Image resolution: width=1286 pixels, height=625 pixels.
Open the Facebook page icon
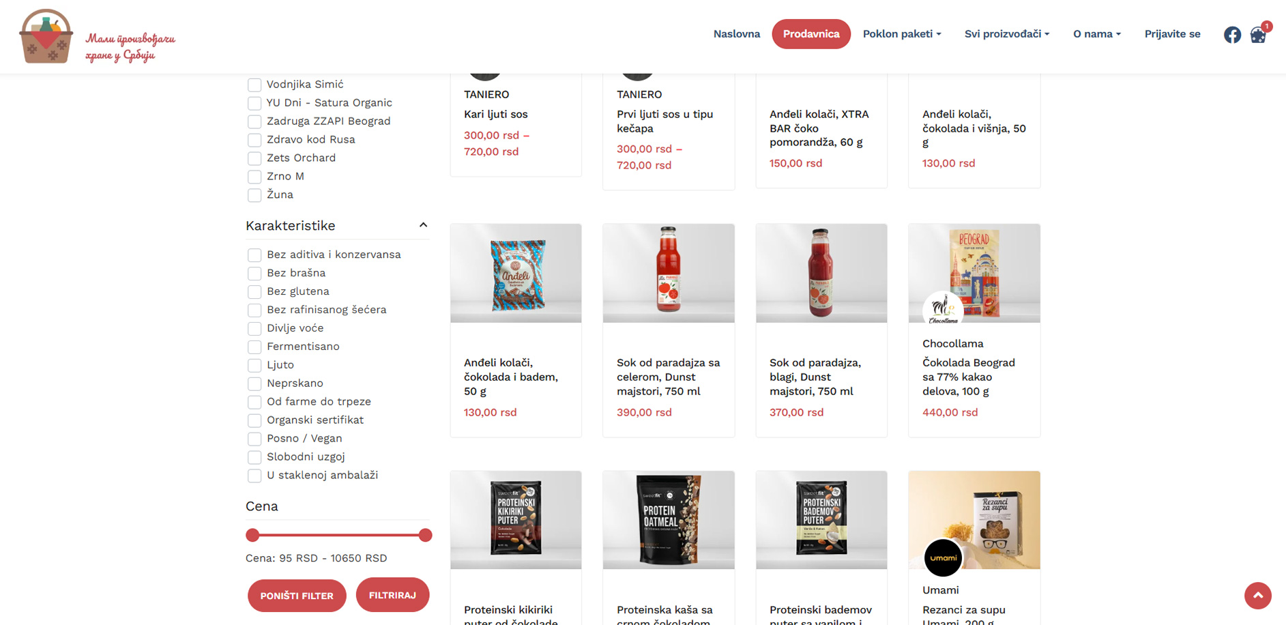click(1232, 35)
